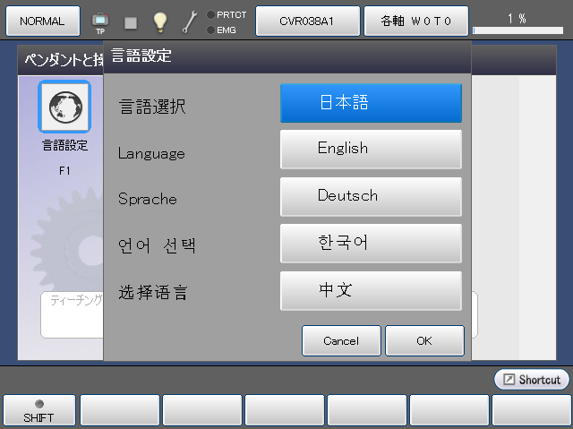This screenshot has width=573, height=429.
Task: Click the EMG indicator light
Action: tap(210, 30)
